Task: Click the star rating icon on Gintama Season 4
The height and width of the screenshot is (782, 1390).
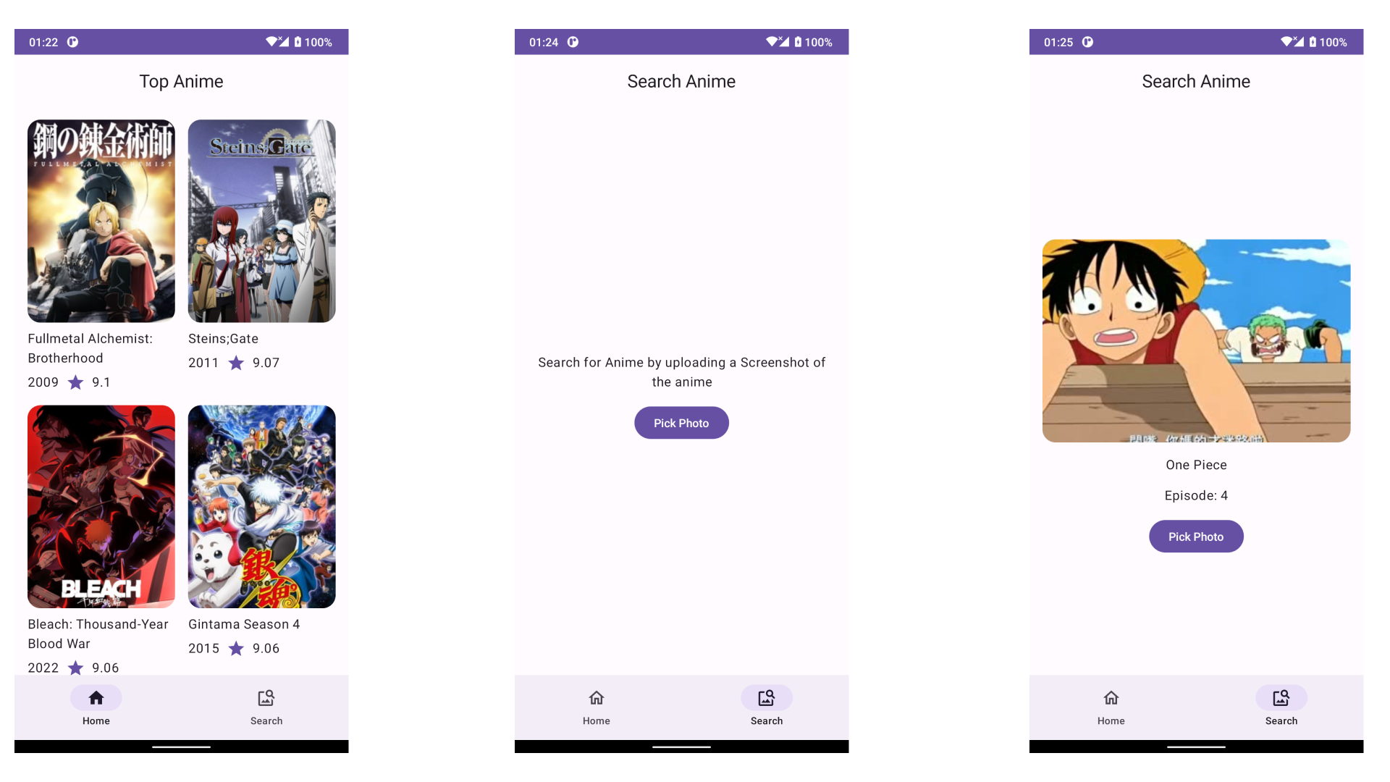Action: click(x=237, y=648)
